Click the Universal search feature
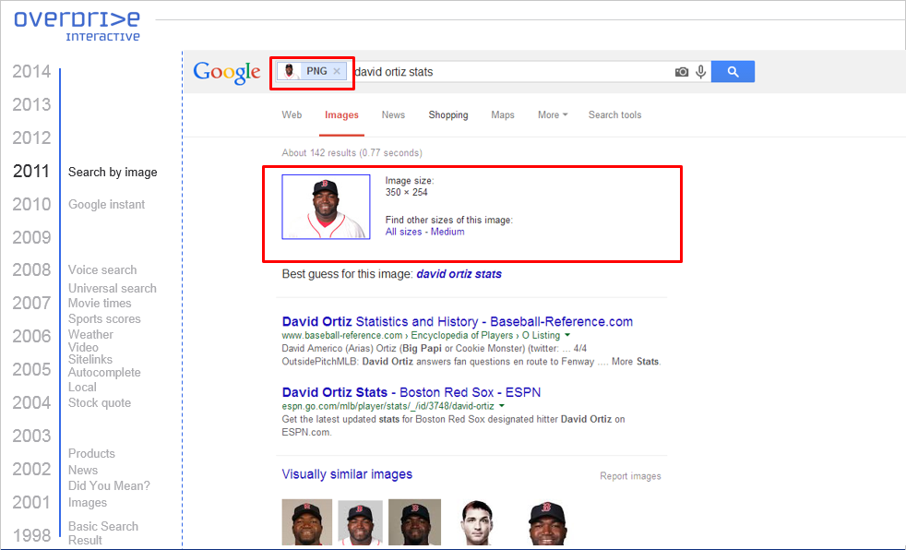This screenshot has width=906, height=550. point(112,288)
